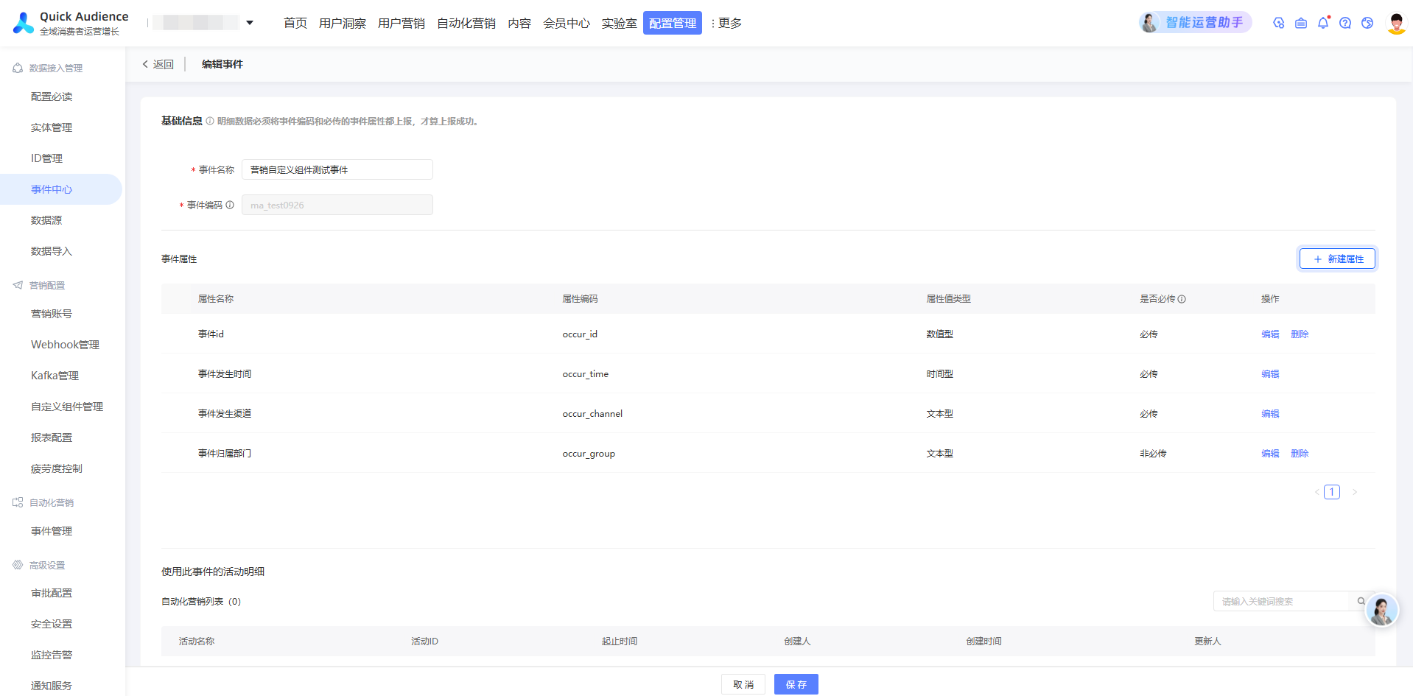This screenshot has height=696, width=1413.
Task: Click 返回 to go back
Action: pos(158,64)
